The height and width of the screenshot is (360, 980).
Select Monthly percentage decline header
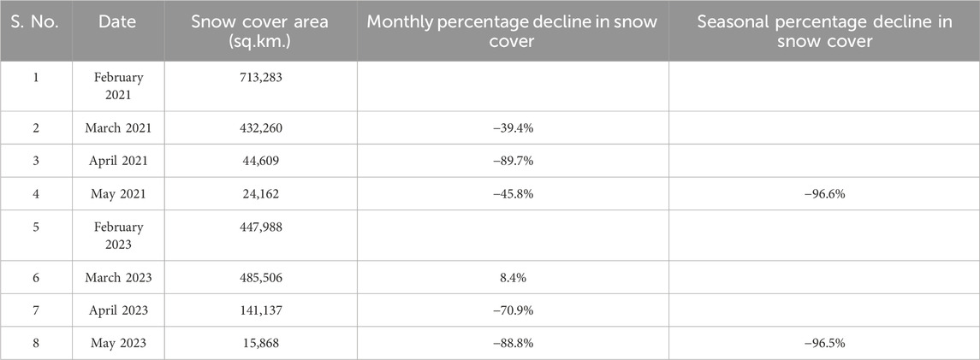point(513,31)
